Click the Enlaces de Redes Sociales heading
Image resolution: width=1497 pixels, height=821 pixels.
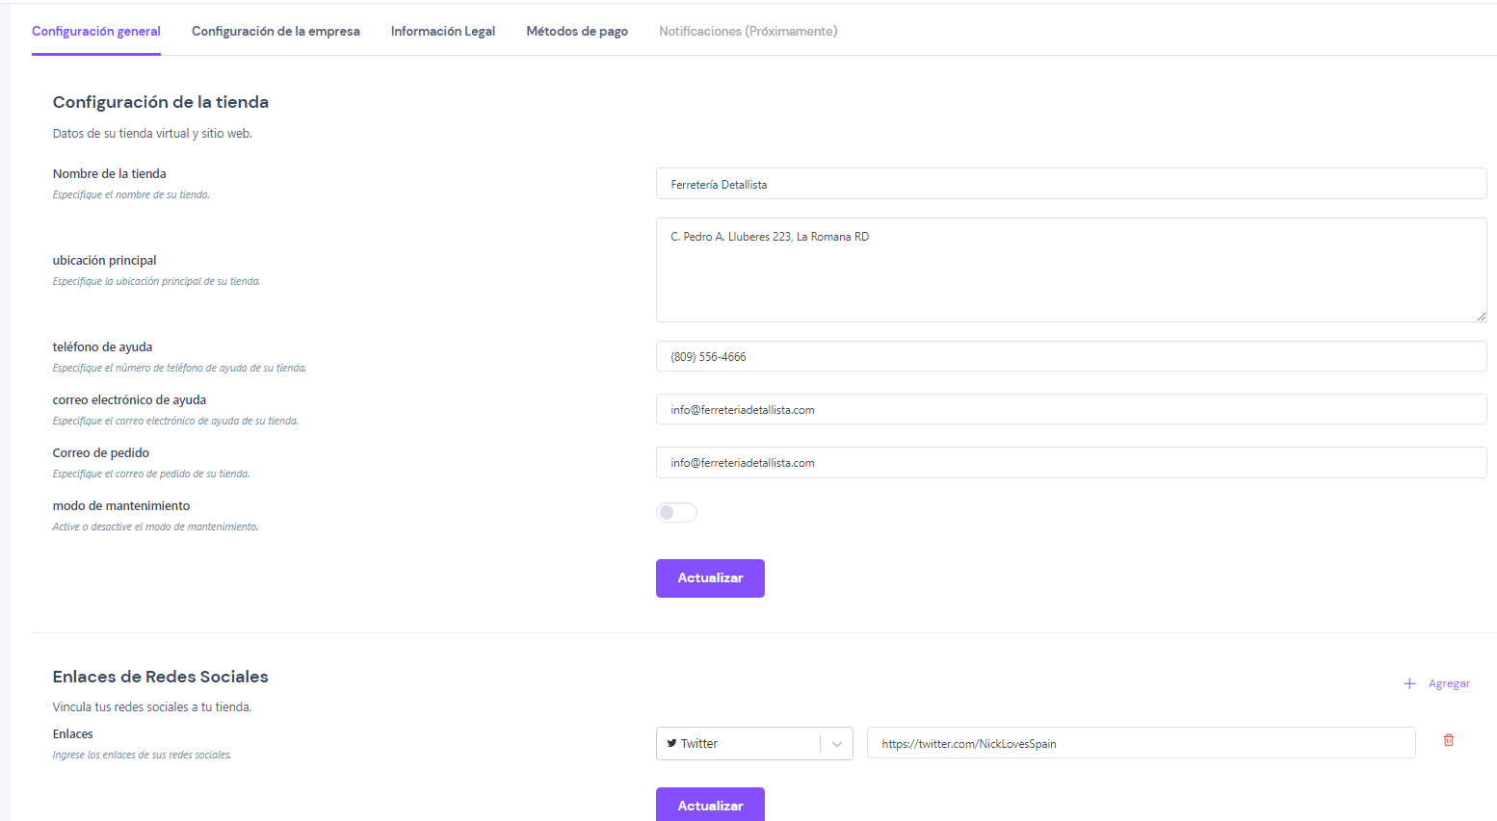pyautogui.click(x=161, y=677)
